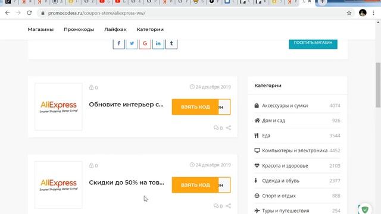Click the plane icon beside Туры и путешествия
This screenshot has height=214, width=381.
pos(257,210)
